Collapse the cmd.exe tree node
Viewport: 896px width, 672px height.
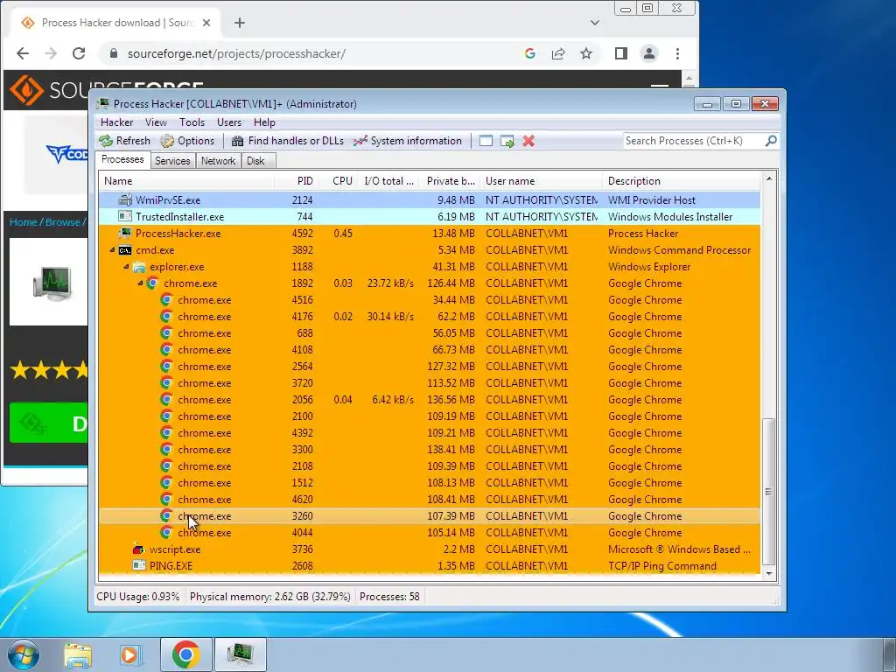pos(113,249)
